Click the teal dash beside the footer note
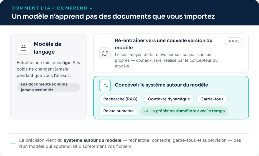This screenshot has width=259, height=156. click(13, 143)
